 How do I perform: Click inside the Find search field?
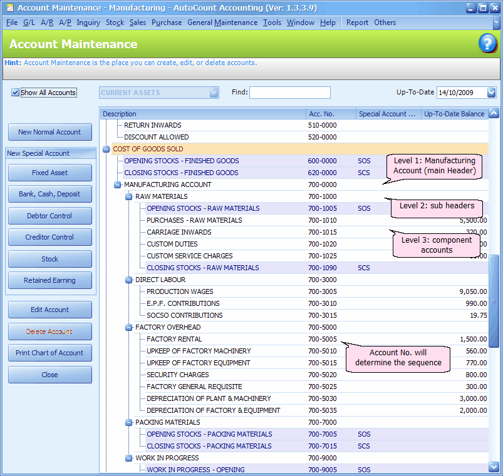[289, 93]
